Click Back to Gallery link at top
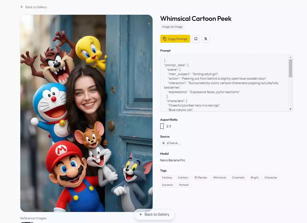 34,7
